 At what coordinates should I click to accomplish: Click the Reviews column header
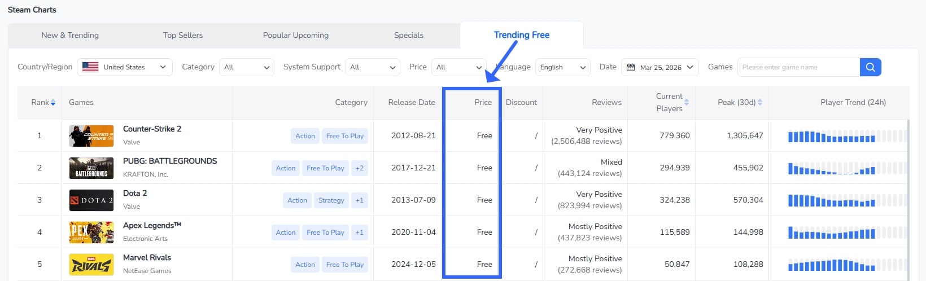[x=606, y=102]
